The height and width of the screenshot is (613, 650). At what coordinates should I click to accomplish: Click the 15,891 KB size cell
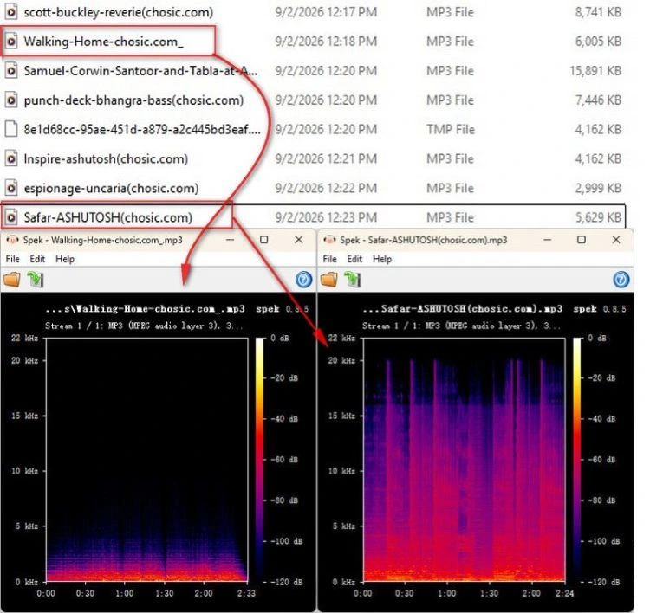(x=595, y=71)
